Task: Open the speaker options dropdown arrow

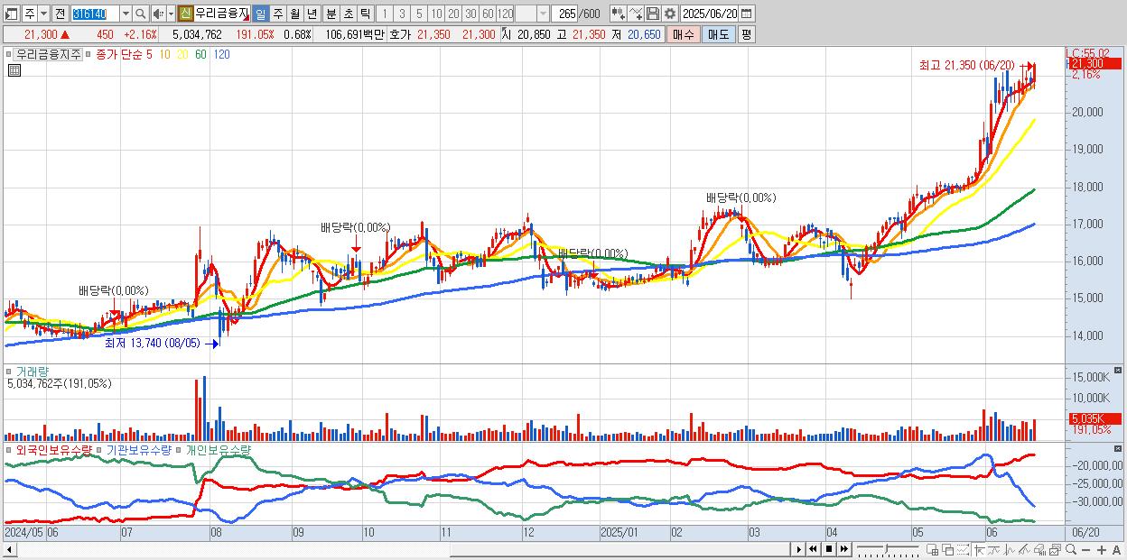Action: pos(171,14)
